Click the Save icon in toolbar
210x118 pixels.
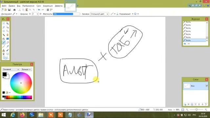(9, 10)
